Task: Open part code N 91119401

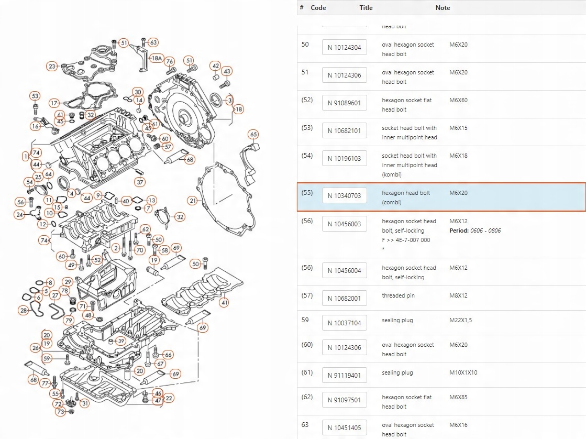Action: [x=344, y=375]
